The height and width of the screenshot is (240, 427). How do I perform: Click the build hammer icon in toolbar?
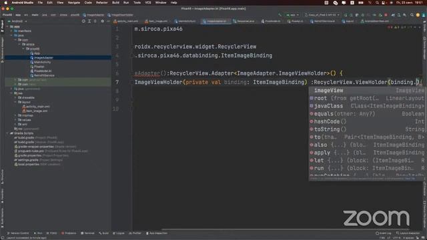[x=280, y=15]
